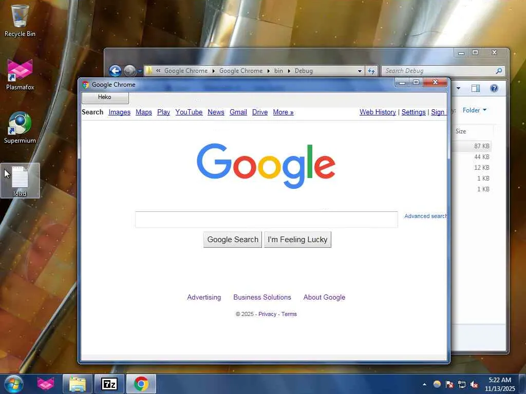
Task: Click the bin breadcrumb in Explorer
Action: coord(278,71)
